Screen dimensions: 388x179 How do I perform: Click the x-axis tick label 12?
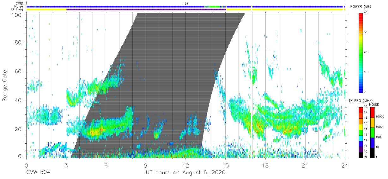point(185,165)
